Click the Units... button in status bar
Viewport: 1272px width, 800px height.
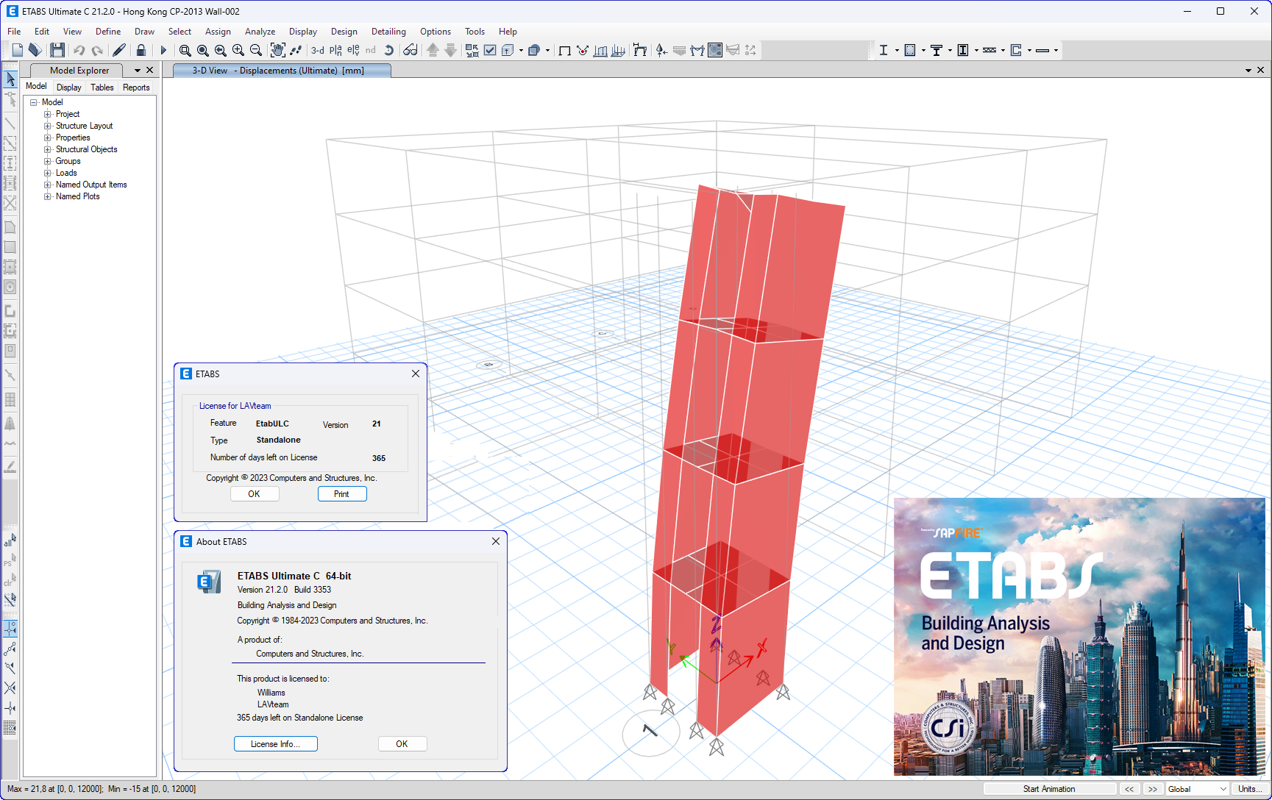(1248, 789)
